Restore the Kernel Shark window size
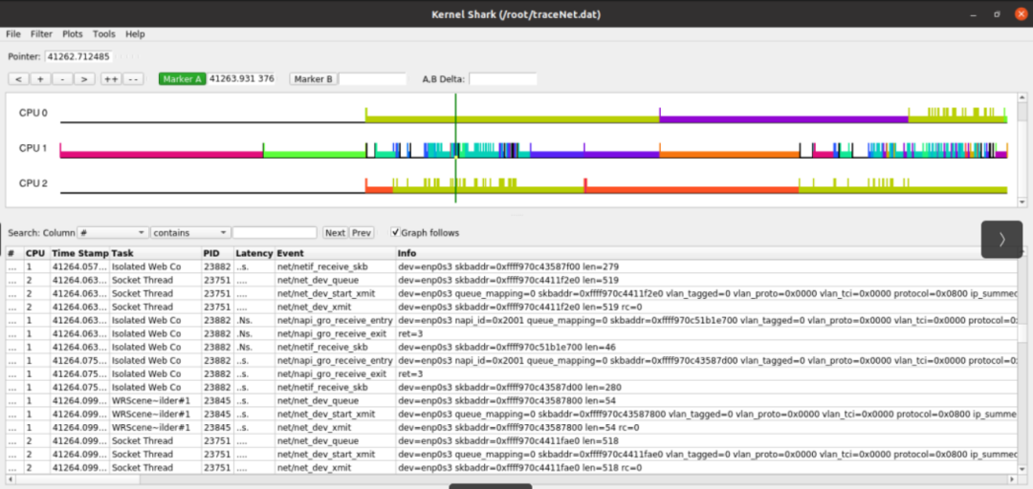This screenshot has width=1033, height=489. [998, 13]
